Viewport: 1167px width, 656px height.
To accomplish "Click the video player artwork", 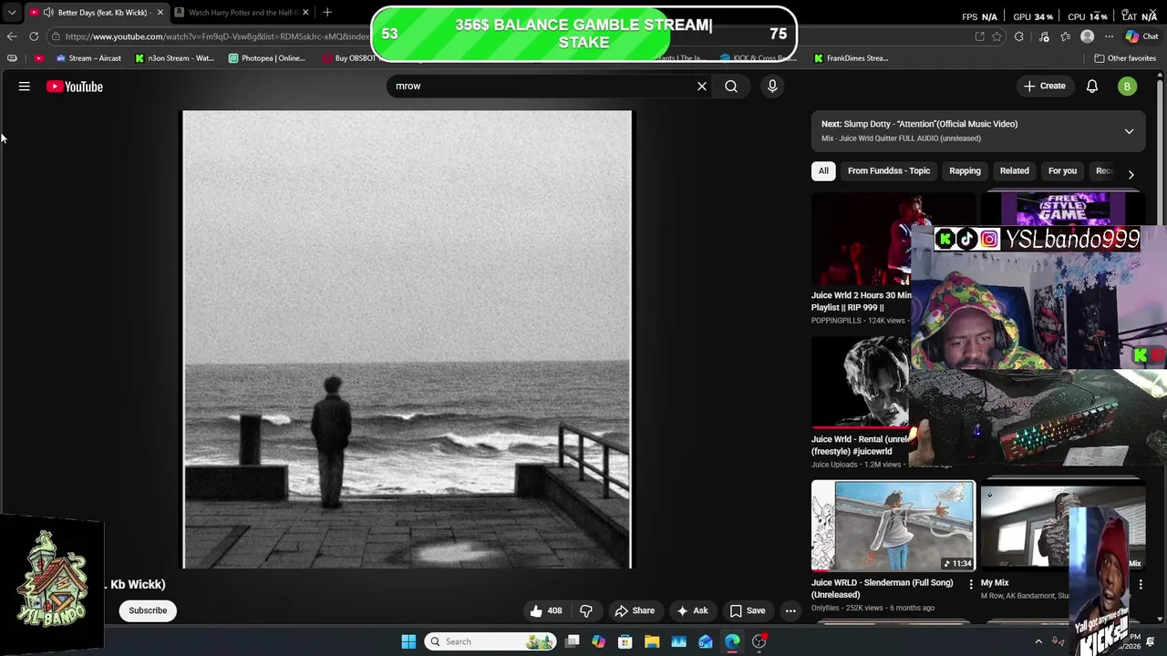I will coord(407,340).
